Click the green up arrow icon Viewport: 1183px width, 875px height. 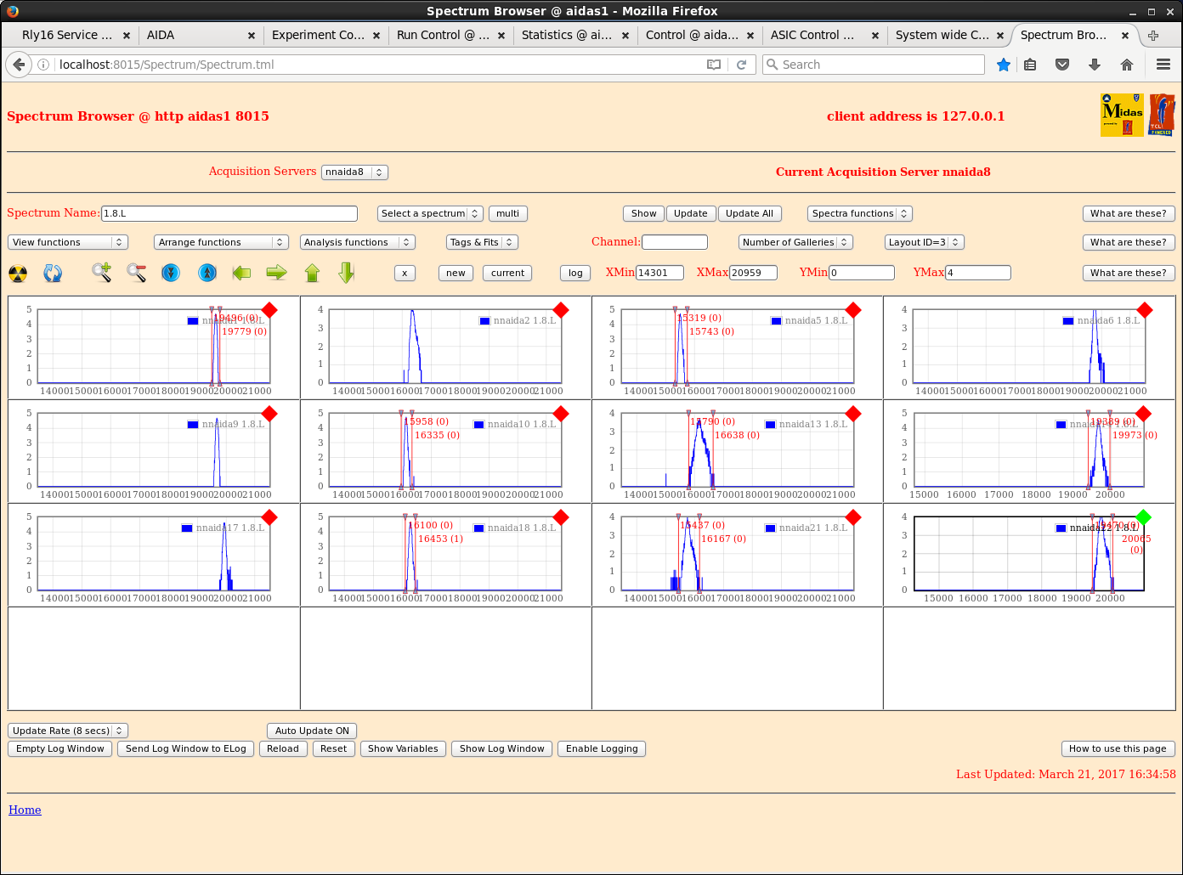pyautogui.click(x=312, y=273)
